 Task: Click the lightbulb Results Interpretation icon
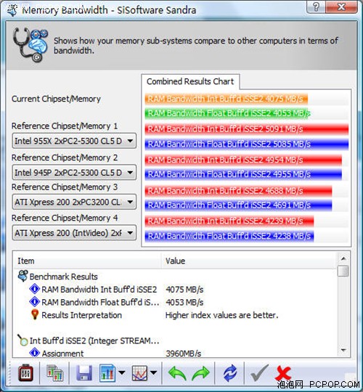[x=35, y=314]
